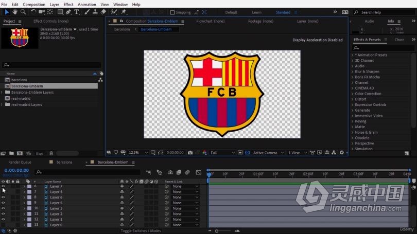Select the real-madrid composition in Project panel

(x=21, y=99)
